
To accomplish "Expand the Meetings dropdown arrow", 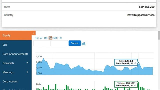I will click(x=27, y=72).
